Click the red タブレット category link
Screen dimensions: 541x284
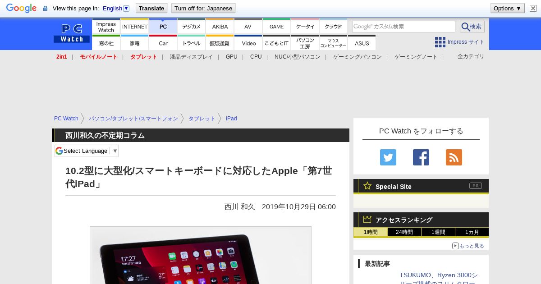[x=144, y=57]
